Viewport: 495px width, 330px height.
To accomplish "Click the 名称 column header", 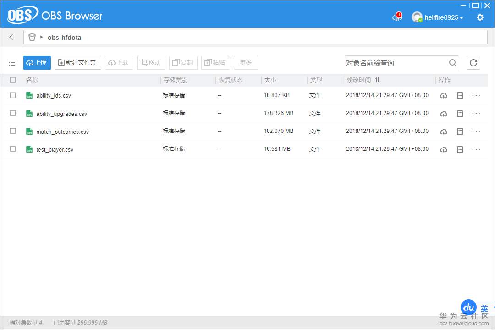I will 32,80.
